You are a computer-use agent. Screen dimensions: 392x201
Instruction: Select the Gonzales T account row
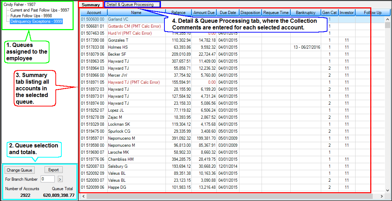tap(232, 40)
